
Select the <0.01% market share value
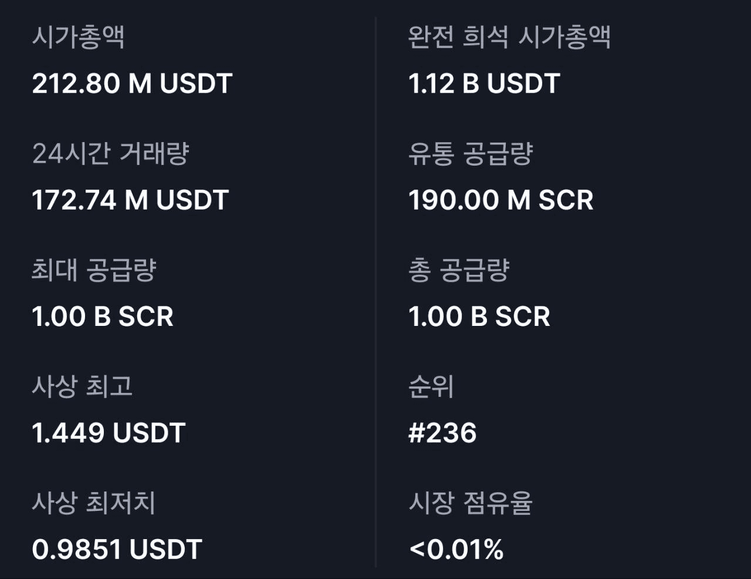456,550
